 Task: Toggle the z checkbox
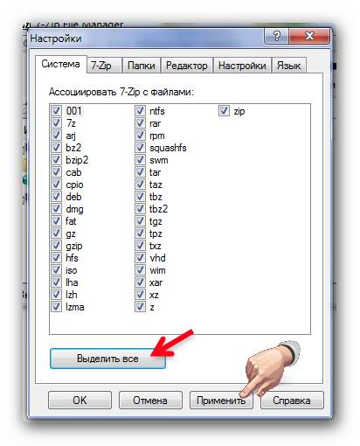click(140, 307)
